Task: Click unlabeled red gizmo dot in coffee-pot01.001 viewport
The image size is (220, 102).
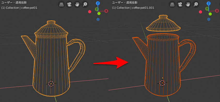Action: pos(200,12)
